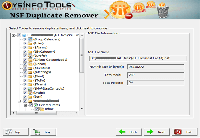Select the ($MAPIUseContacts) tree item
The image size is (200, 138).
(x=49, y=89)
